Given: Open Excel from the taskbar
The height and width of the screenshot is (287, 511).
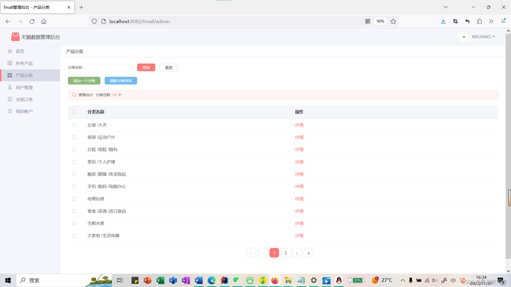Looking at the screenshot, I should click(160, 280).
